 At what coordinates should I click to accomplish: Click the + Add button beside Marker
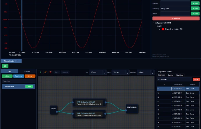[195, 3]
